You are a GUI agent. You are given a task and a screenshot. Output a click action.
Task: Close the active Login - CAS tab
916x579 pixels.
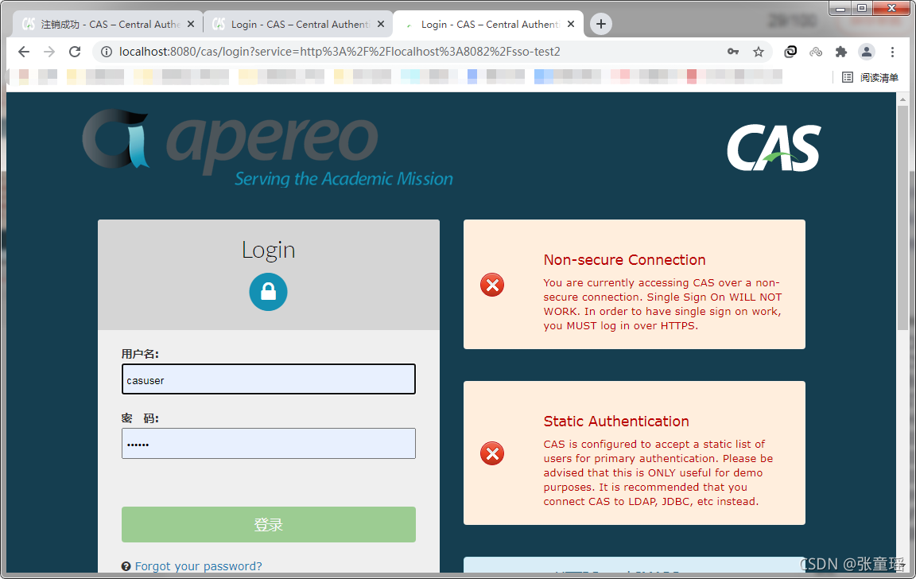pyautogui.click(x=571, y=25)
